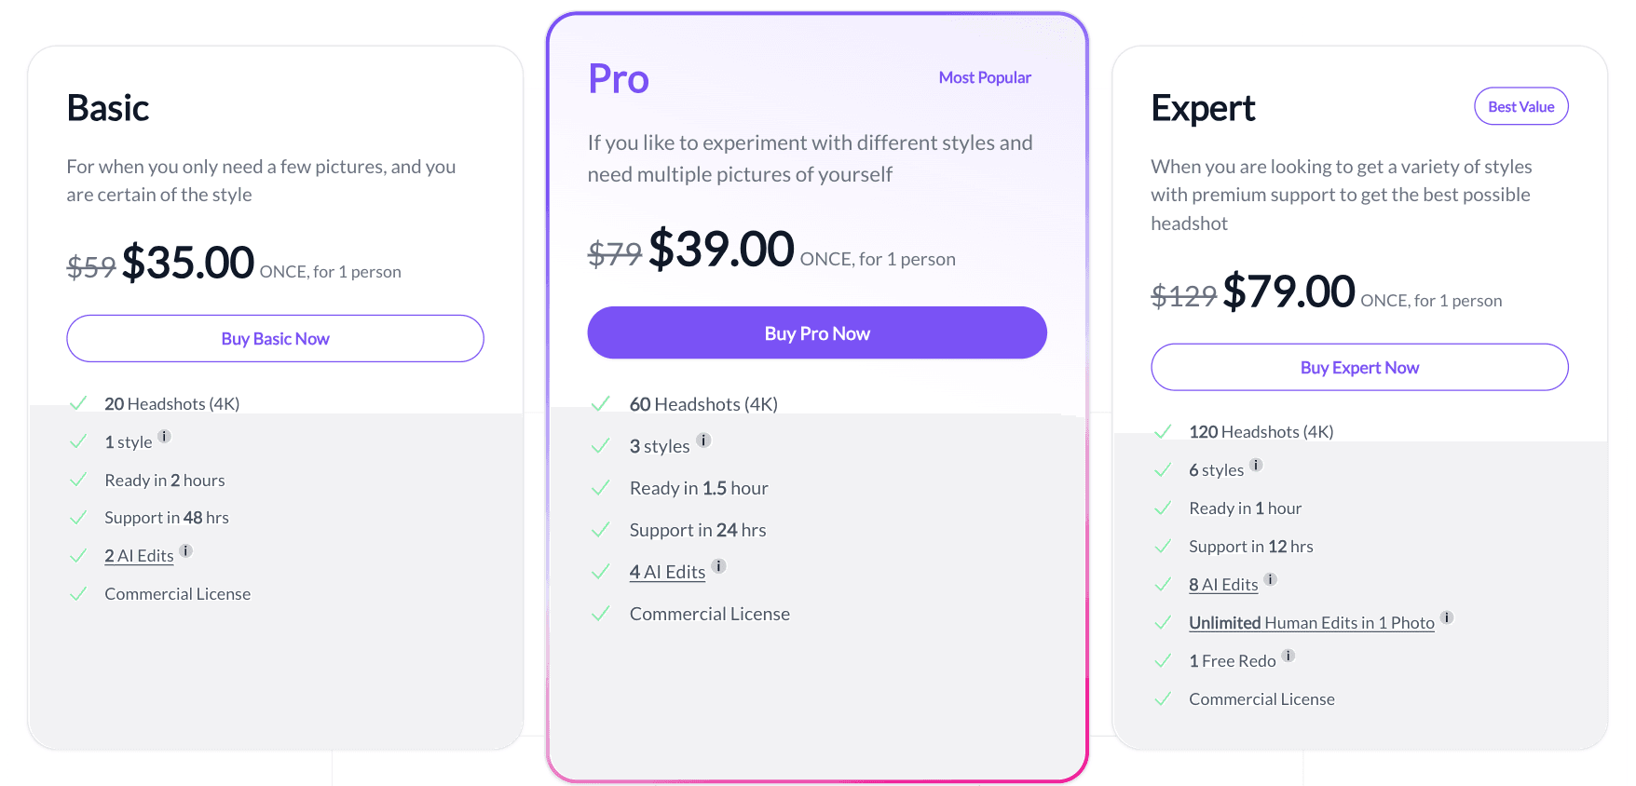Click the "Most Popular" label on Pro card
This screenshot has width=1636, height=786.
pyautogui.click(x=985, y=77)
